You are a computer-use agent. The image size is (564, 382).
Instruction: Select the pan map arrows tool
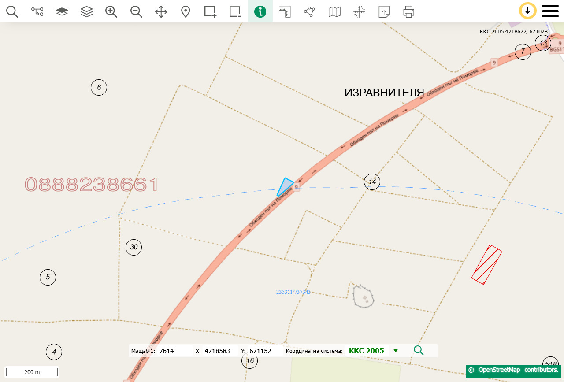pos(161,11)
